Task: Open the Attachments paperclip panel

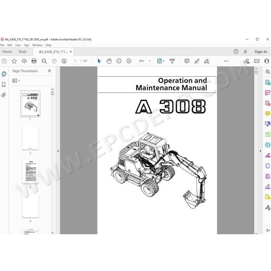Action: click(3, 95)
